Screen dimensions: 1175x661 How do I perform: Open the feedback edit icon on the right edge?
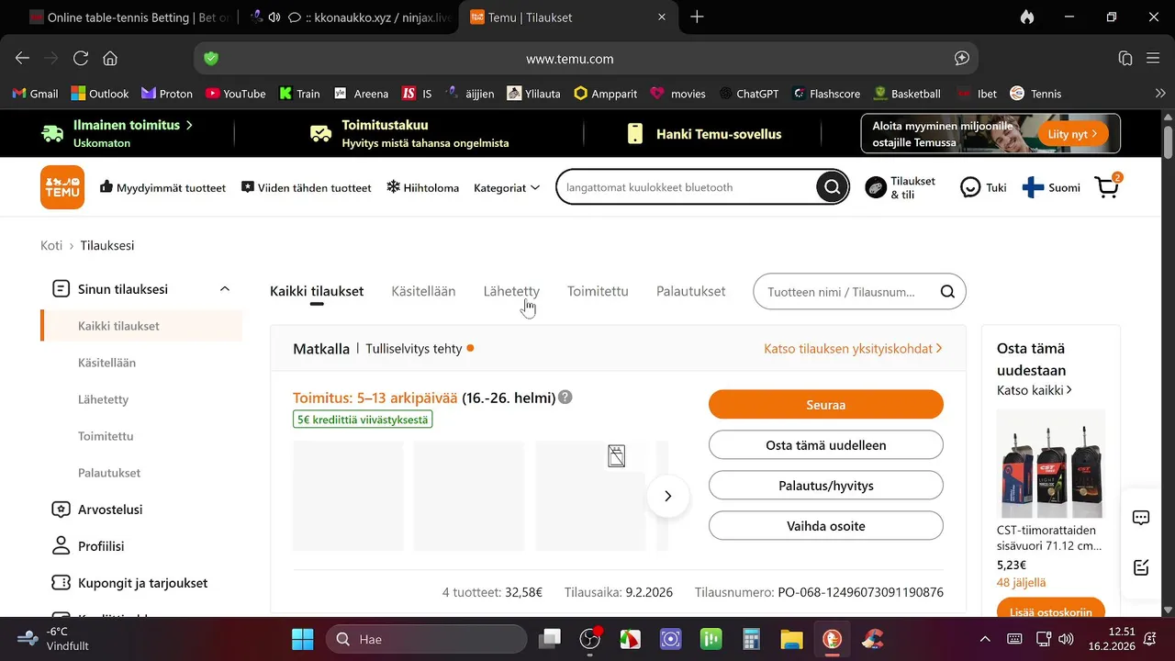coord(1141,567)
